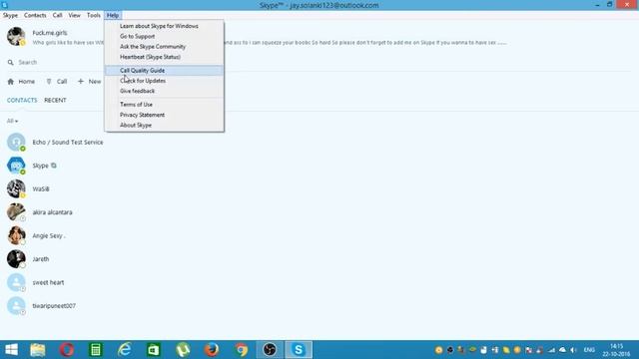The width and height of the screenshot is (639, 359).
Task: Select Echo / Sound Test Service contact
Action: [x=68, y=142]
